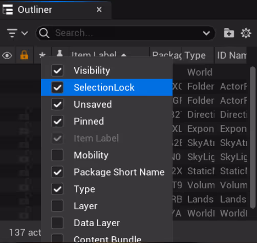Viewport: 257px width, 243px height.
Task: Toggle the Pinned column checkbox
Action: pos(57,121)
